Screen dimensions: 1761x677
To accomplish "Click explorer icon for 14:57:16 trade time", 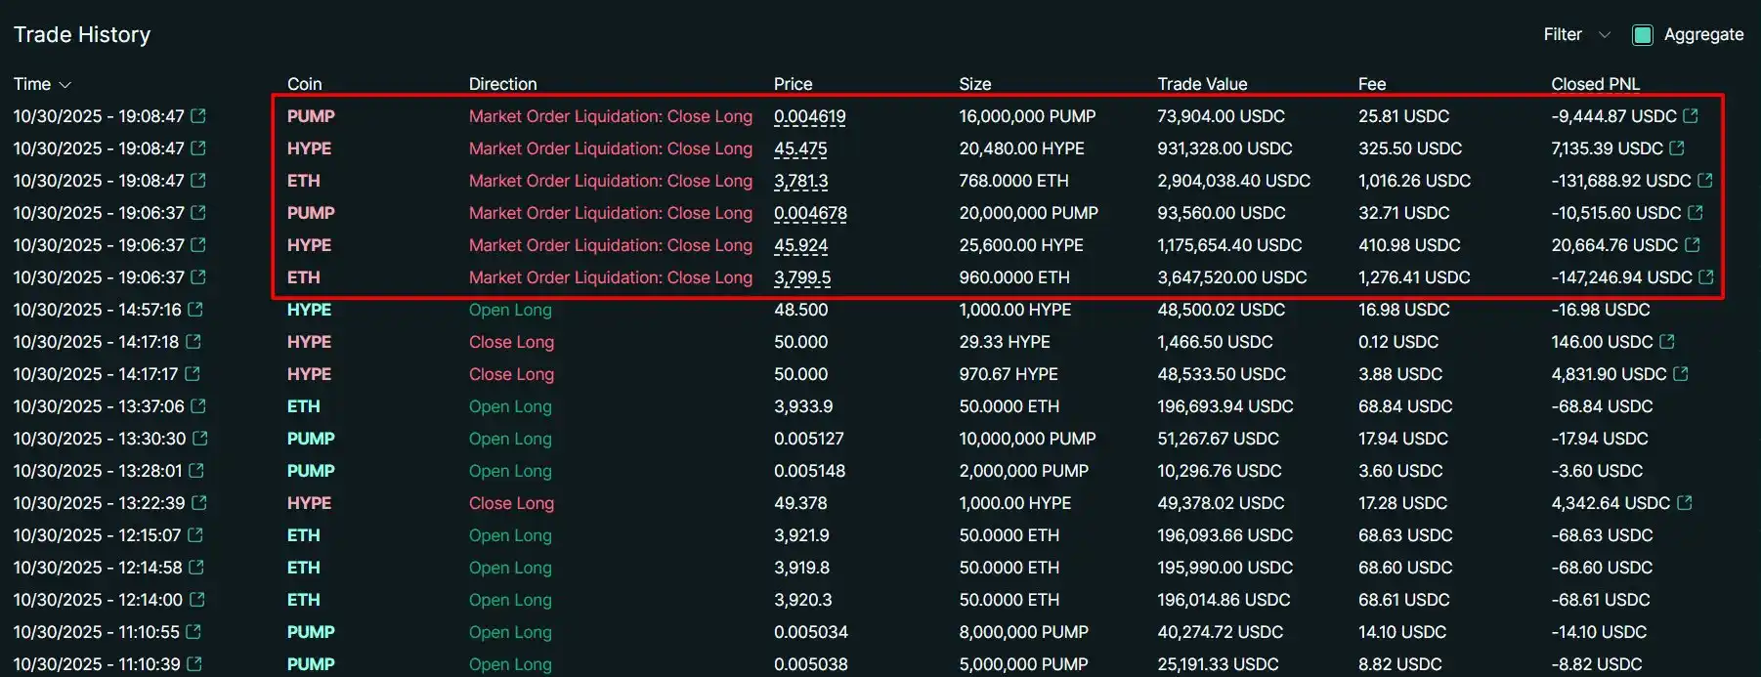I will coord(195,310).
